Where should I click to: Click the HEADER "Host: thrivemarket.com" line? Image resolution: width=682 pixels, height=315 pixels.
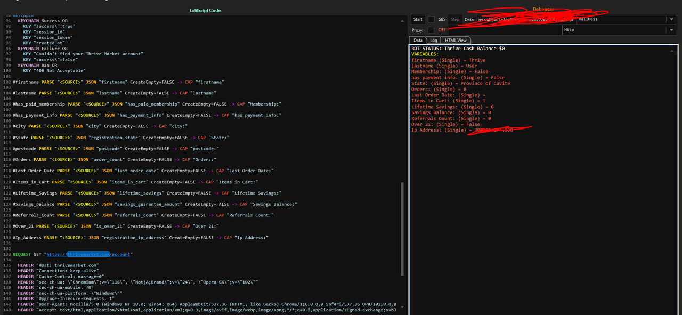coord(59,265)
